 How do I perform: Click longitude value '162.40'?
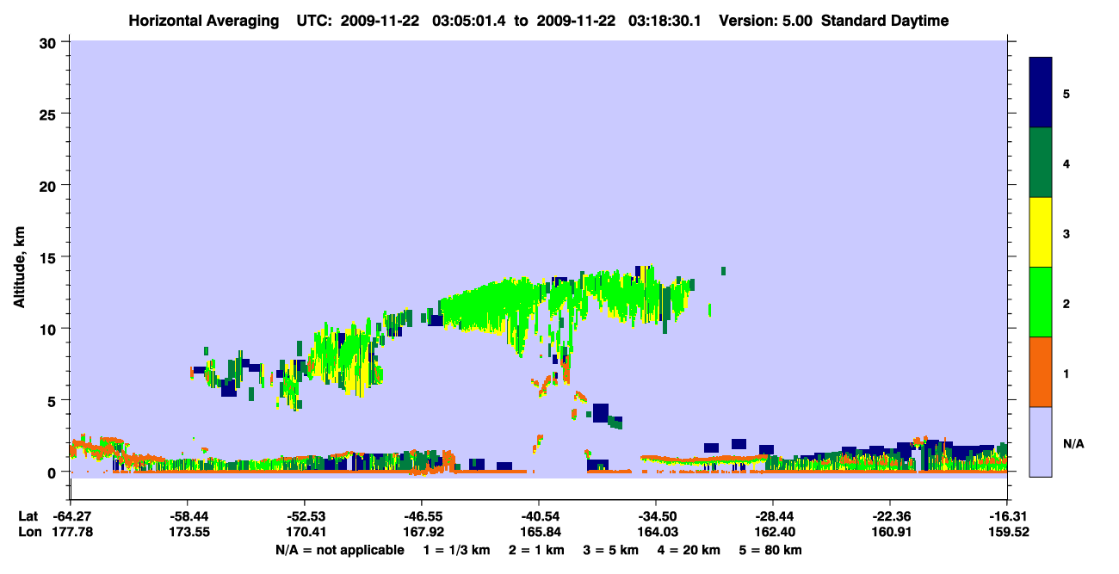coord(773,531)
